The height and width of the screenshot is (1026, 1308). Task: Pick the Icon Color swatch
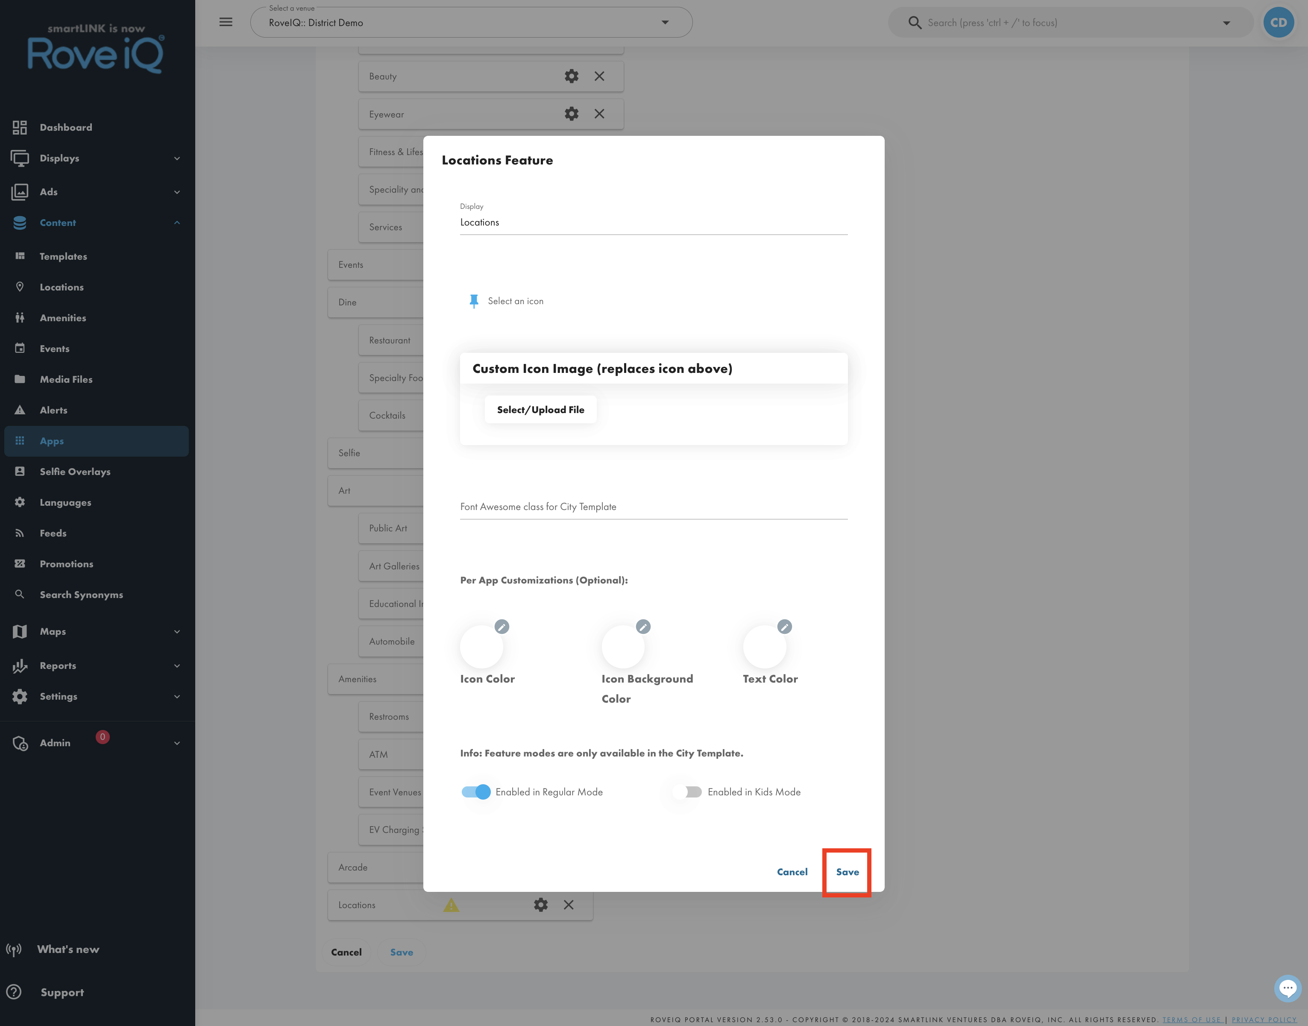click(x=481, y=647)
